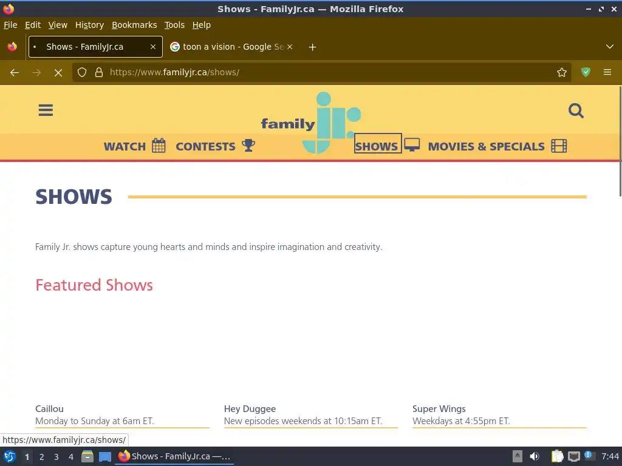The image size is (622, 466).
Task: Open the History menu
Action: (x=89, y=25)
